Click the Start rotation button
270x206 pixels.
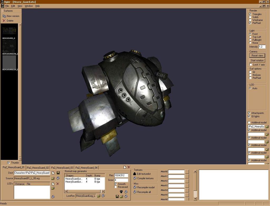pos(257,60)
